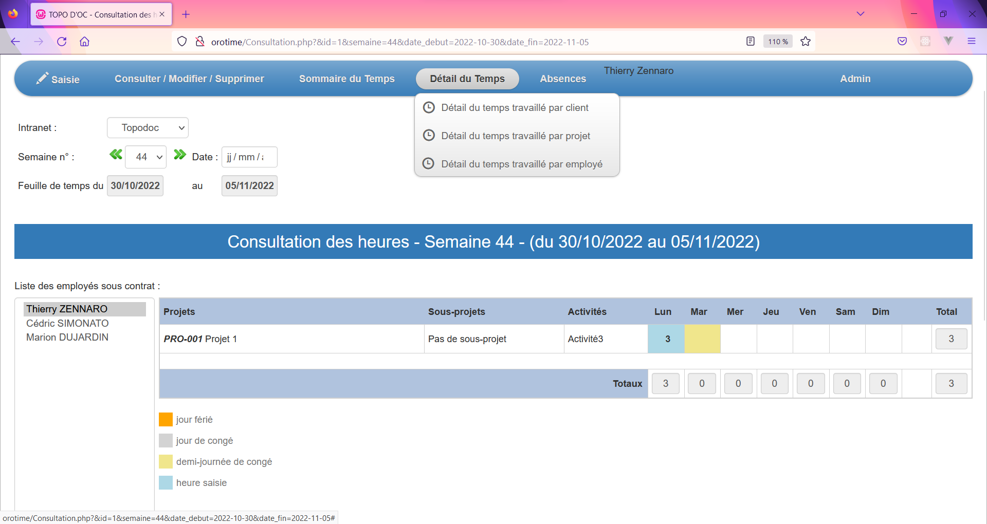Viewport: 987px width, 524px height.
Task: Bookmark this page with the star icon
Action: click(x=806, y=42)
